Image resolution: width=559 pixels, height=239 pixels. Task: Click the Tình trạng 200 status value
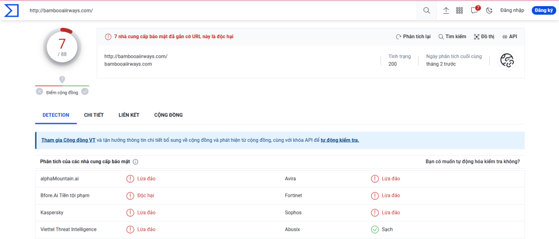point(393,64)
